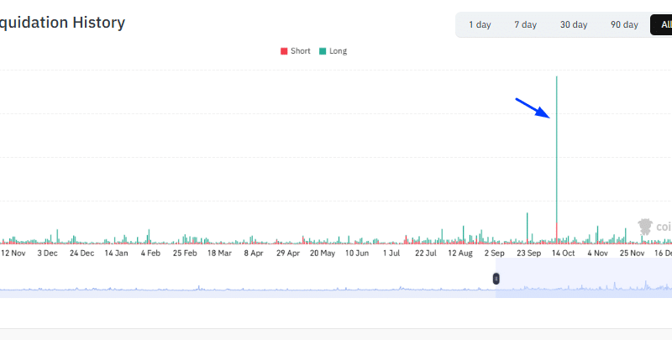Toggle the Long series in legend

[x=333, y=51]
